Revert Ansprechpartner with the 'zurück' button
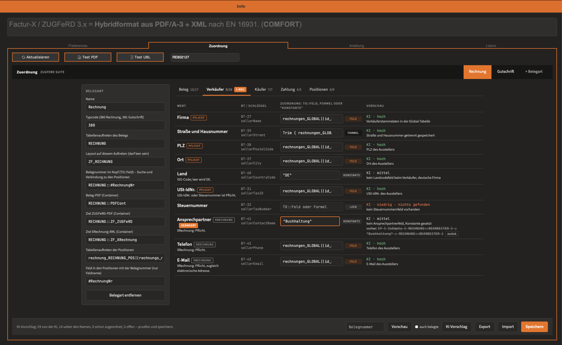Viewport: 562px width, 345px height. [x=452, y=234]
